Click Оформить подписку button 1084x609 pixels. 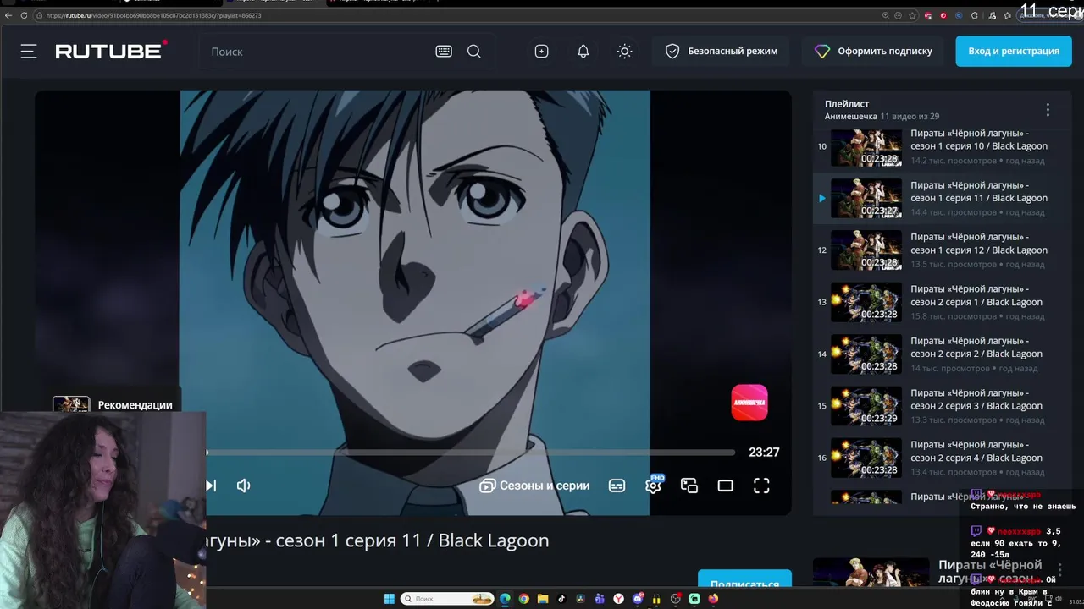click(873, 52)
